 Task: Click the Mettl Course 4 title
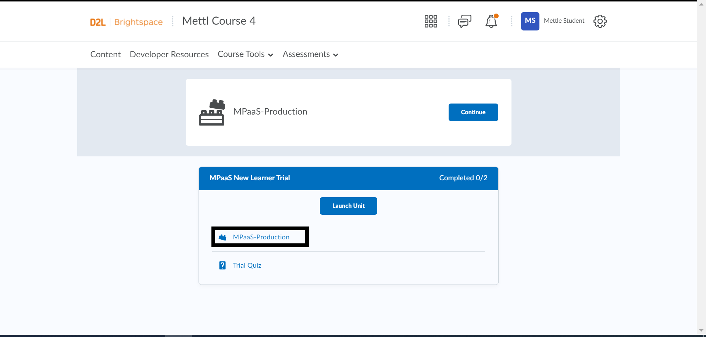point(219,21)
